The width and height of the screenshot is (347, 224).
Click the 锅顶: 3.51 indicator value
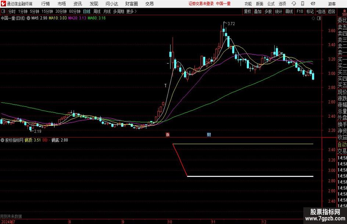[33, 140]
